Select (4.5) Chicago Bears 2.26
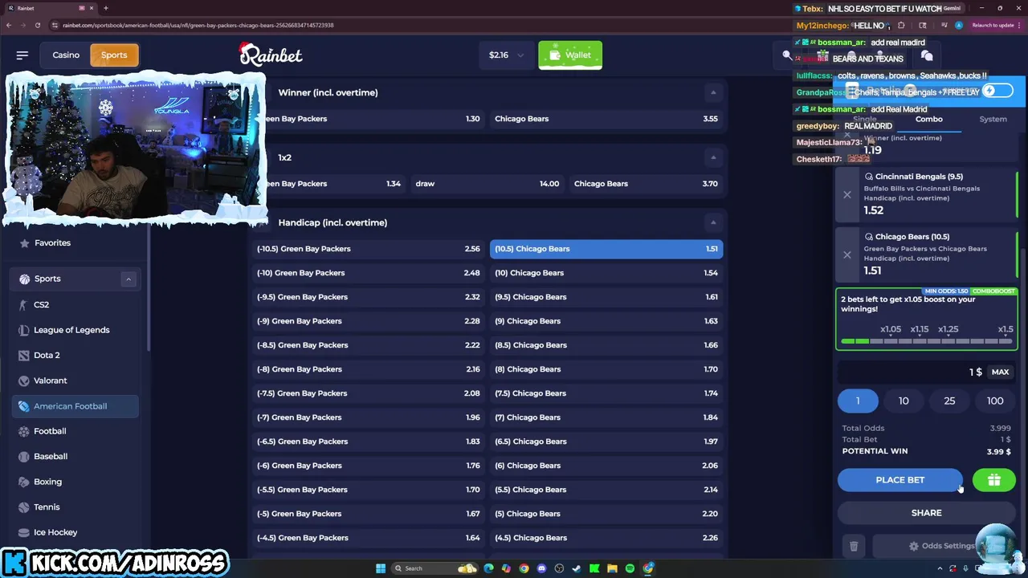This screenshot has width=1028, height=578. 606,538
